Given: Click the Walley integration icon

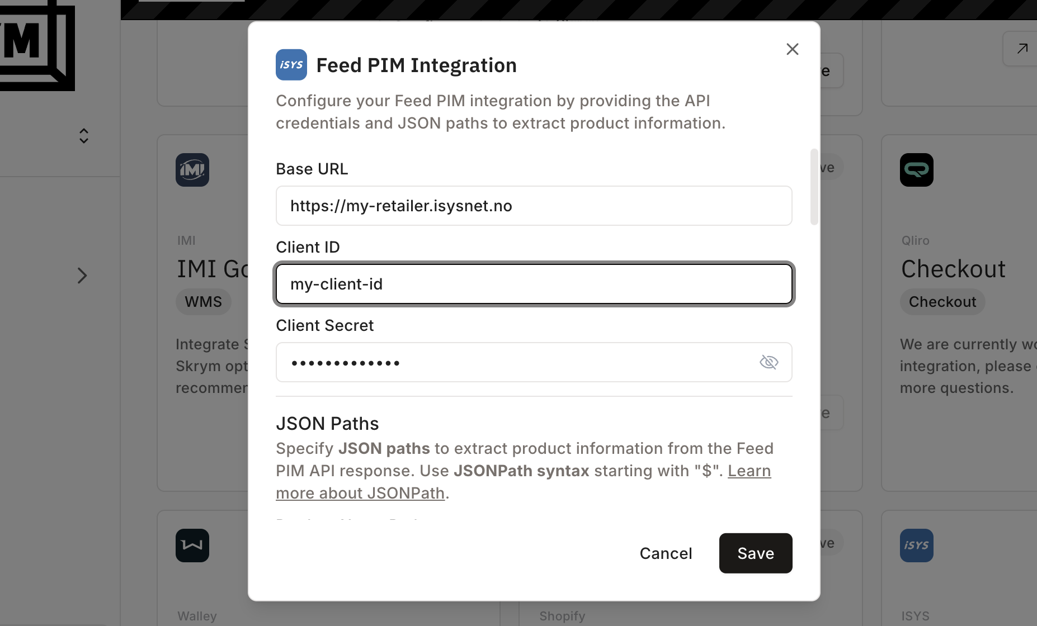Looking at the screenshot, I should click(x=192, y=546).
